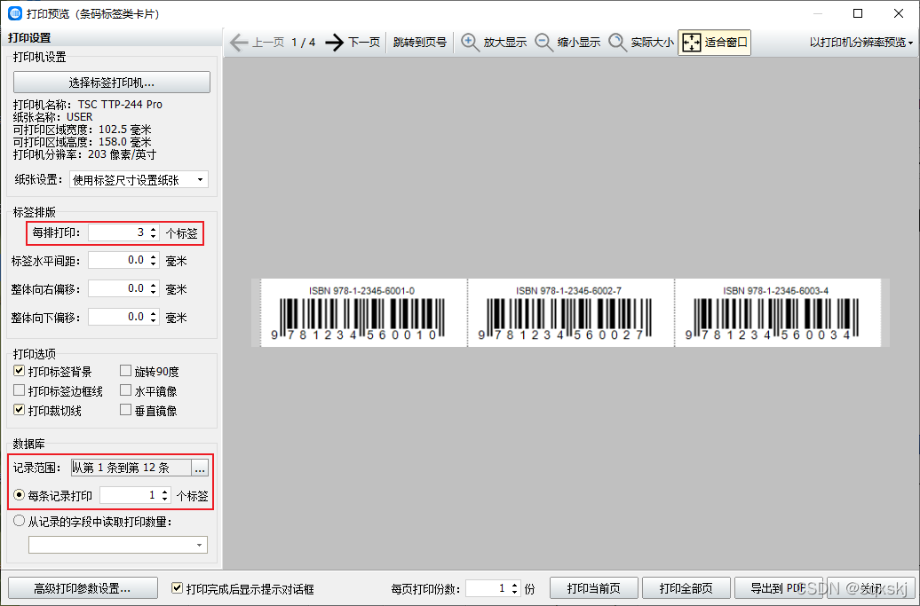Increase labels per row count
The height and width of the screenshot is (606, 920).
pyautogui.click(x=153, y=229)
